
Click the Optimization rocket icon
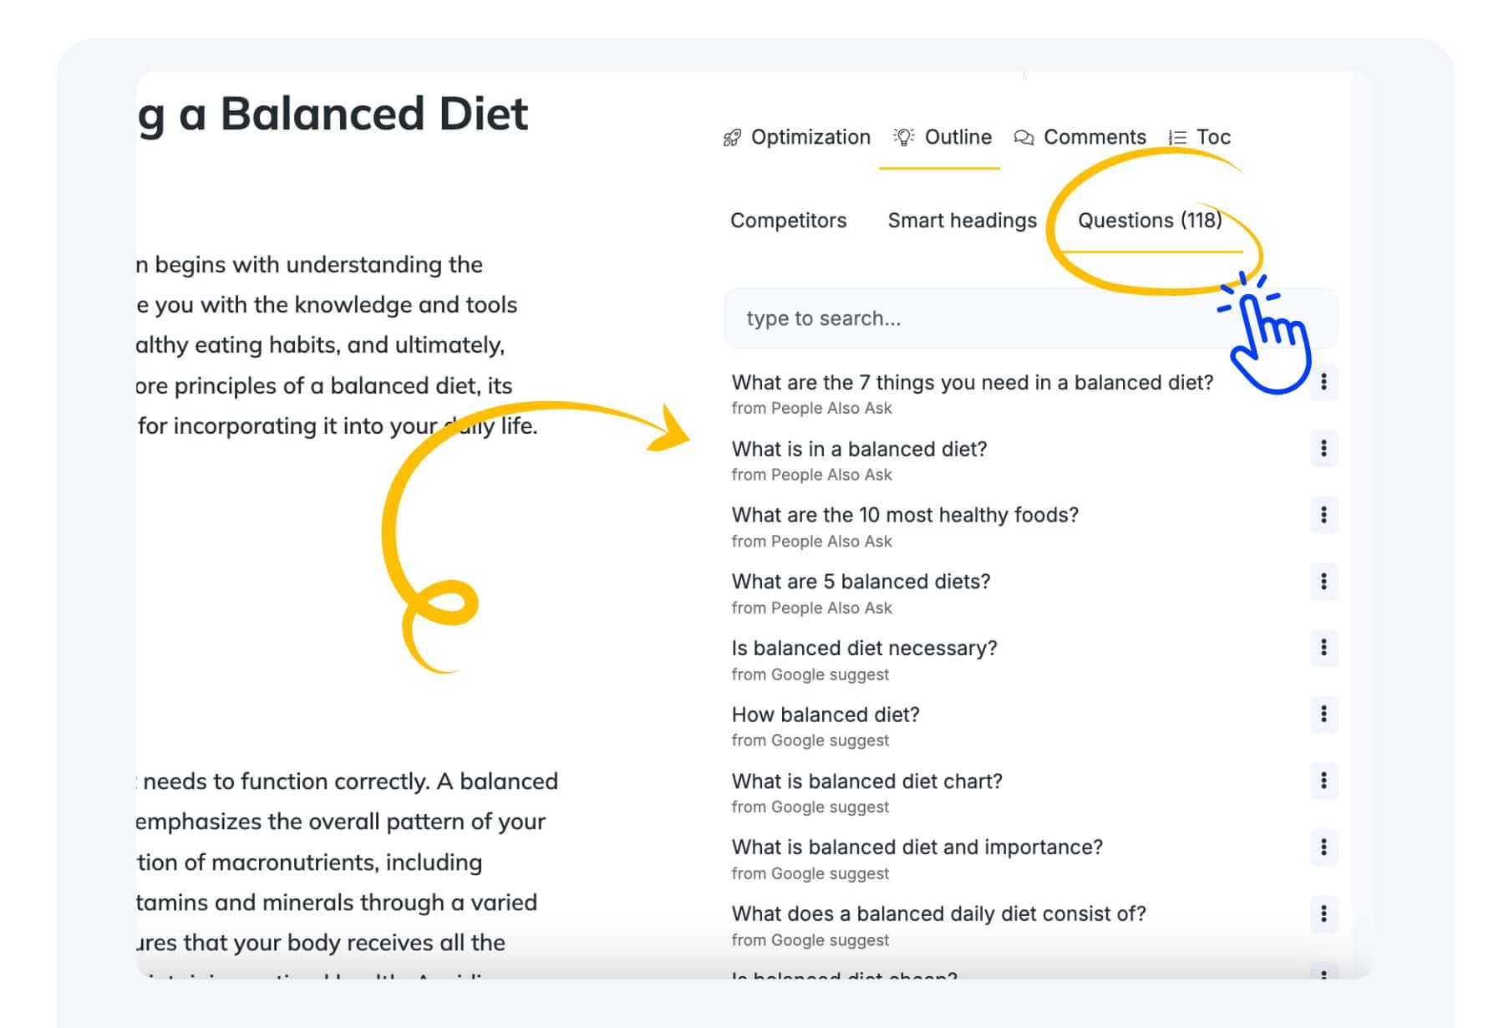[732, 138]
